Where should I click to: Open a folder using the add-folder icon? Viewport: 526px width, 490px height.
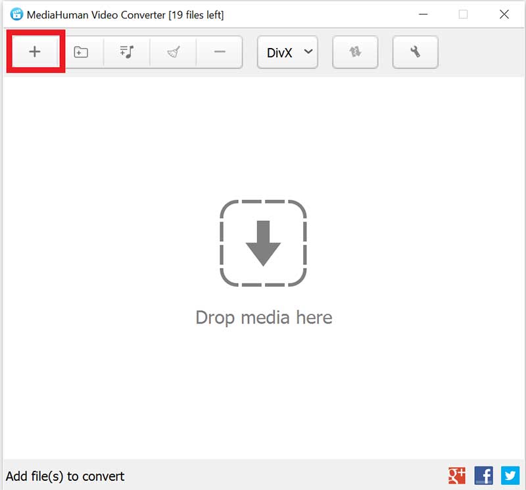80,52
